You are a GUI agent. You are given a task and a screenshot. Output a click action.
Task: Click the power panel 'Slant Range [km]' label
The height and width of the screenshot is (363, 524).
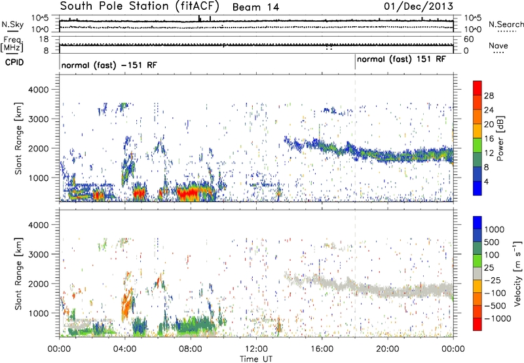pyautogui.click(x=18, y=138)
